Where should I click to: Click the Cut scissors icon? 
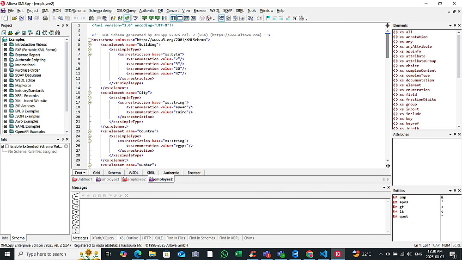click(55, 18)
